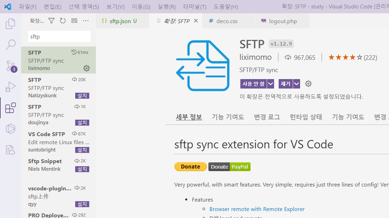This screenshot has height=218, width=389.
Task: Switch to logout.php editor tab
Action: point(282,21)
